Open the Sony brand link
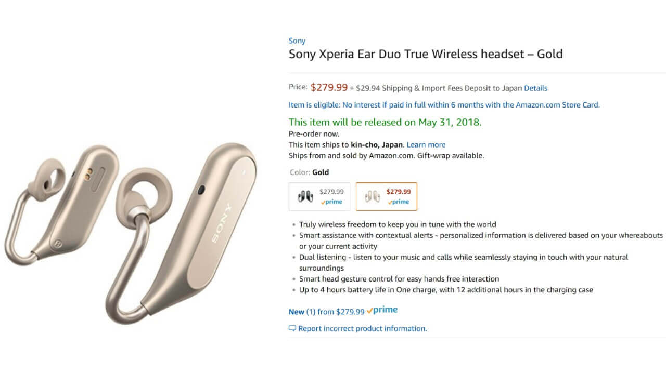 click(297, 41)
